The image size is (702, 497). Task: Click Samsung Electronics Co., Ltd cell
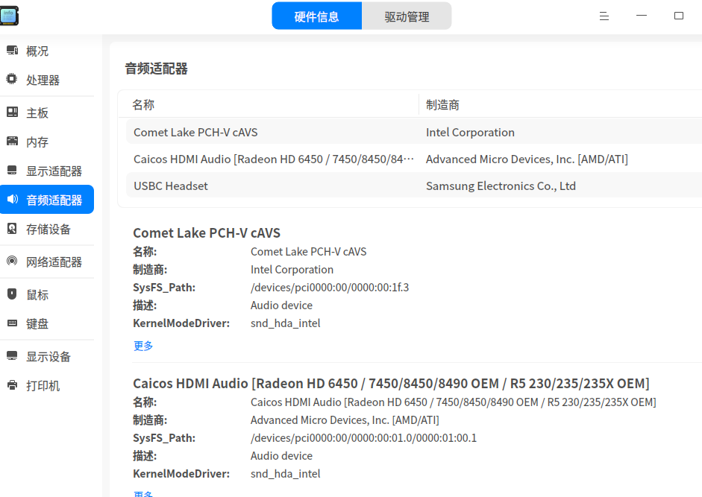pos(501,186)
